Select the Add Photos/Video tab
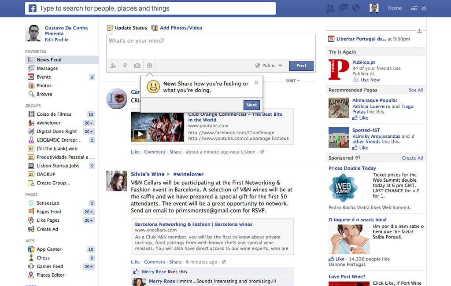451x286 pixels. click(177, 28)
